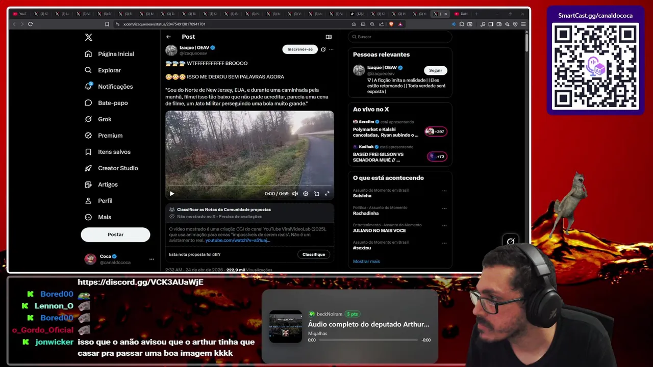Click the bookmark icon in address bar

click(107, 24)
